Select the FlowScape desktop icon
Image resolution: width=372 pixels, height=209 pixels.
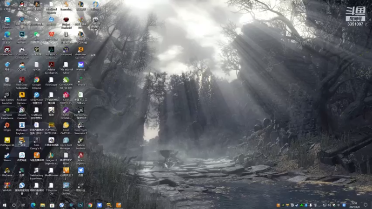pyautogui.click(x=51, y=81)
